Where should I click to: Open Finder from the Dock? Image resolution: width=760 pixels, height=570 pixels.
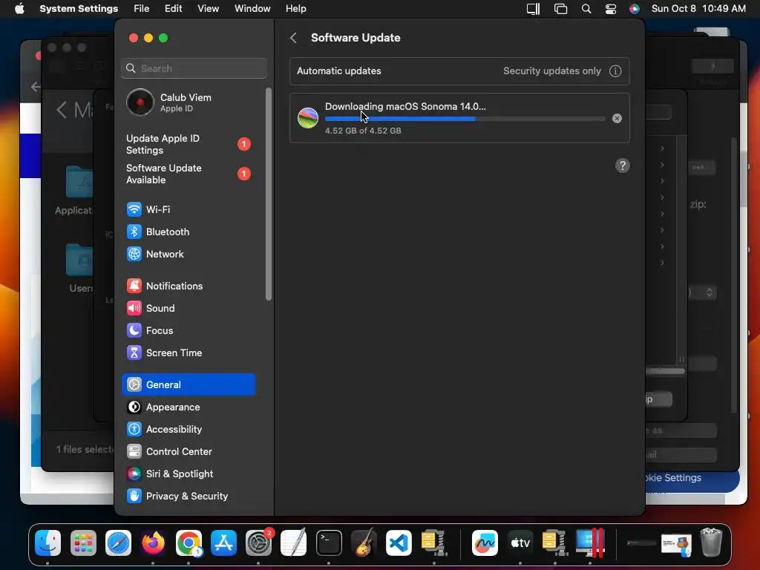[48, 543]
